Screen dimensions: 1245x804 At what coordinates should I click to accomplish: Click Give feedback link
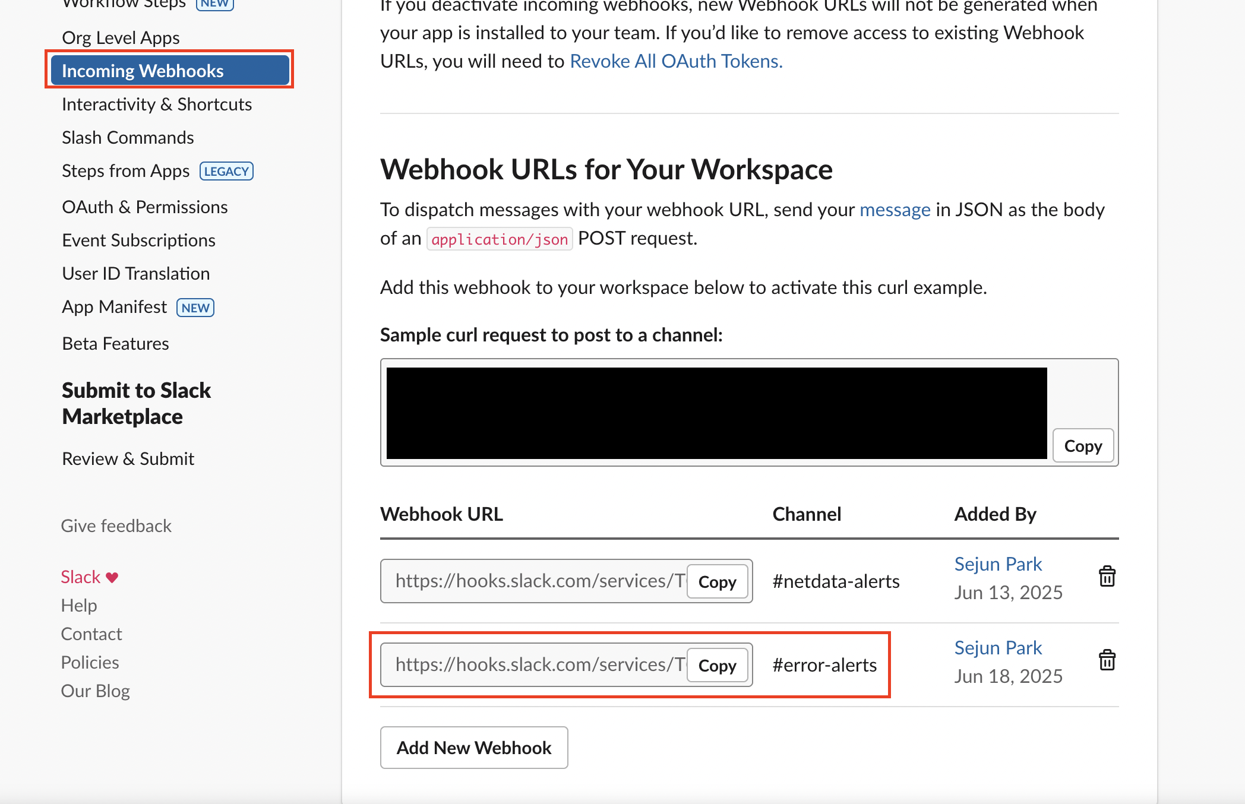[x=116, y=526]
